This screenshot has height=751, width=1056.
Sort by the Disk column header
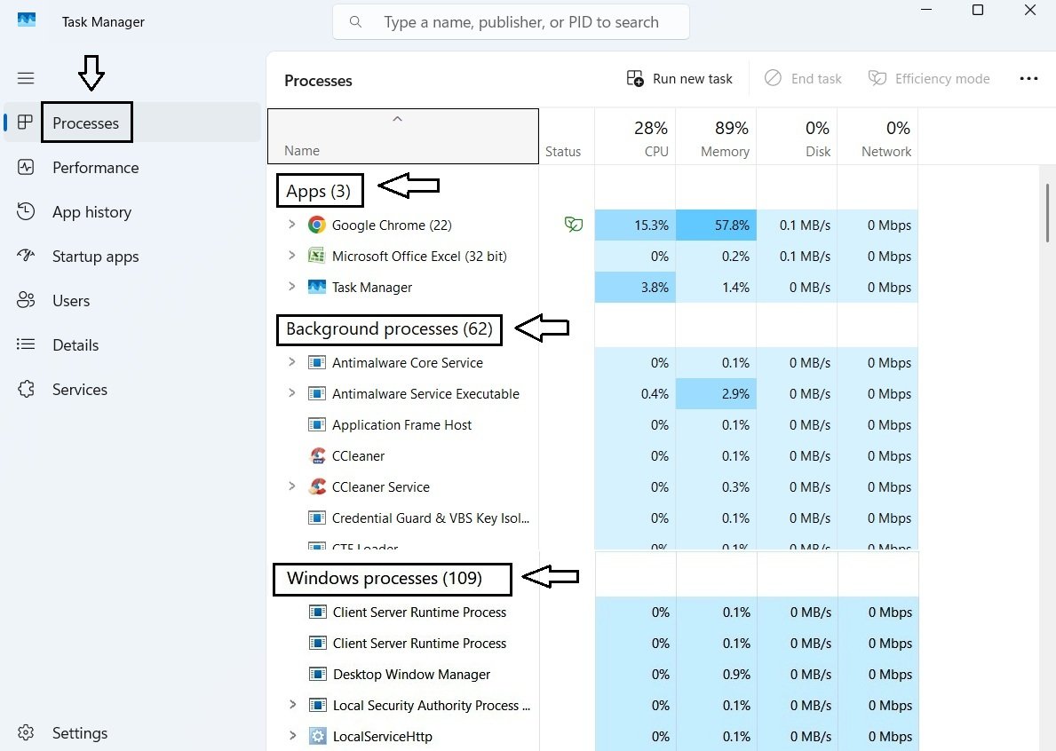(x=797, y=137)
